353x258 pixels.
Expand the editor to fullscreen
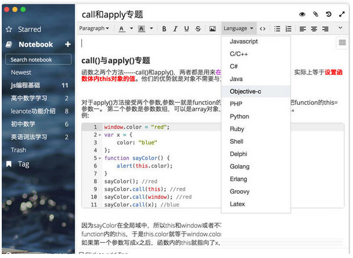[341, 14]
